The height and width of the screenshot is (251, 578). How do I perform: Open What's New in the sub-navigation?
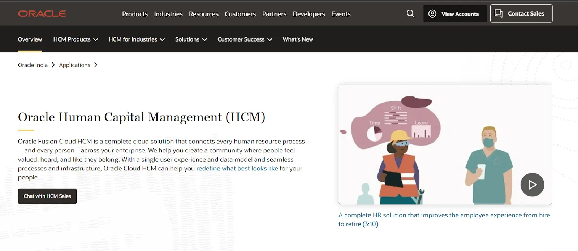[298, 39]
